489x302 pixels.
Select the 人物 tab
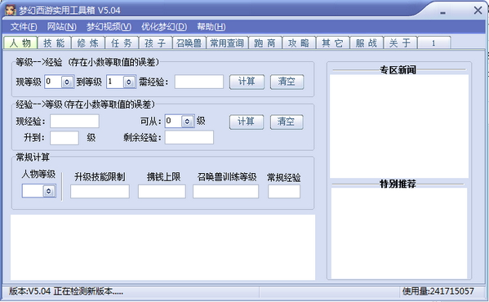click(20, 42)
